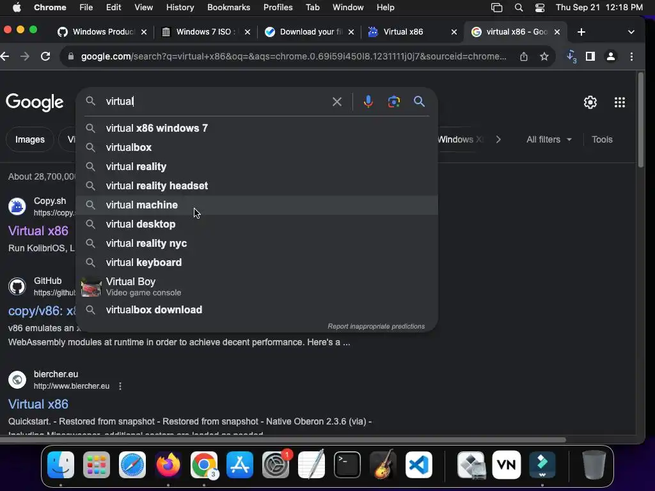
Task: Open Terminal from the Dock
Action: coord(347,464)
